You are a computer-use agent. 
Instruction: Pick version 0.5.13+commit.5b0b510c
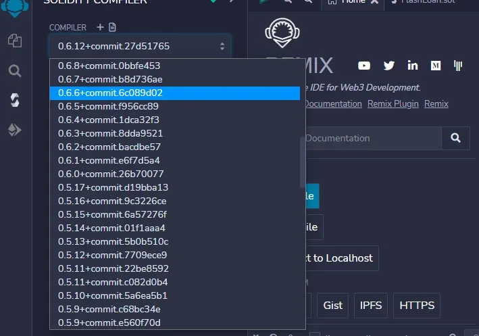coord(175,241)
